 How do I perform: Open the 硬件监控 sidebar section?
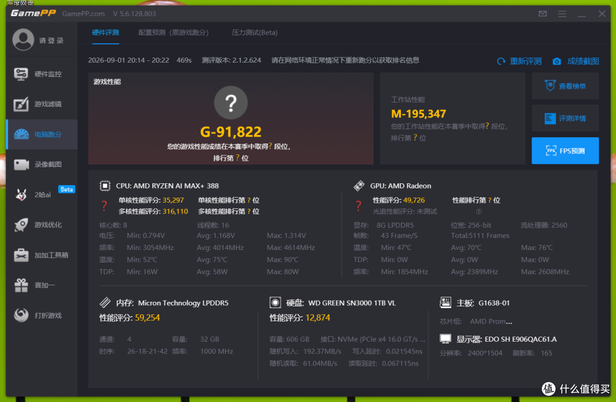42,73
